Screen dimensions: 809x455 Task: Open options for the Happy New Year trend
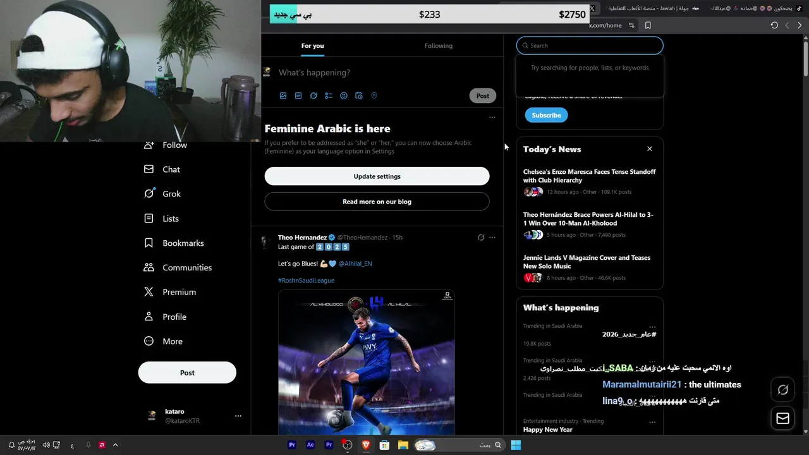[x=652, y=422]
